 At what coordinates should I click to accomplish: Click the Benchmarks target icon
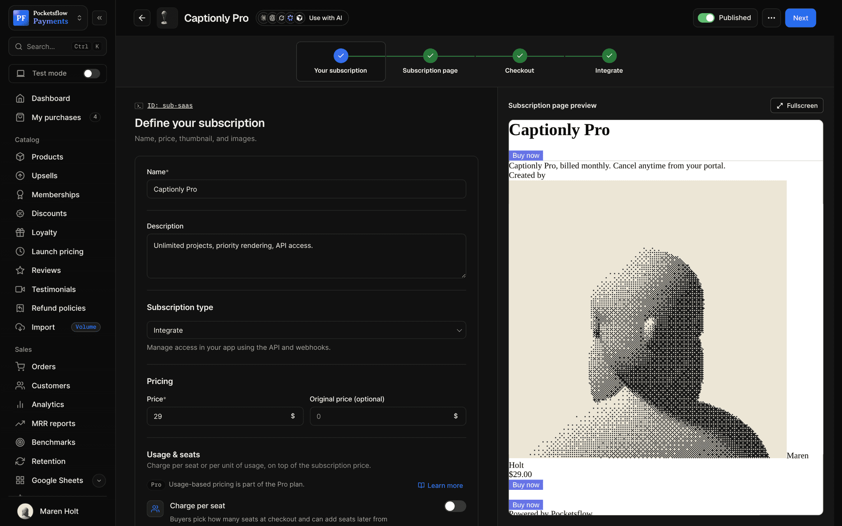click(x=20, y=442)
